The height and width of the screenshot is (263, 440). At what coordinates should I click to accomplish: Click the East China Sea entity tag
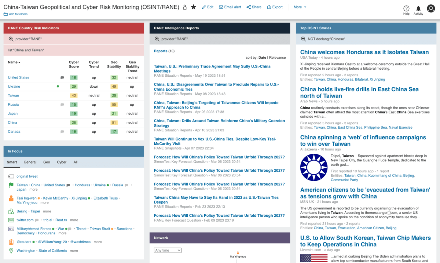coord(350,128)
